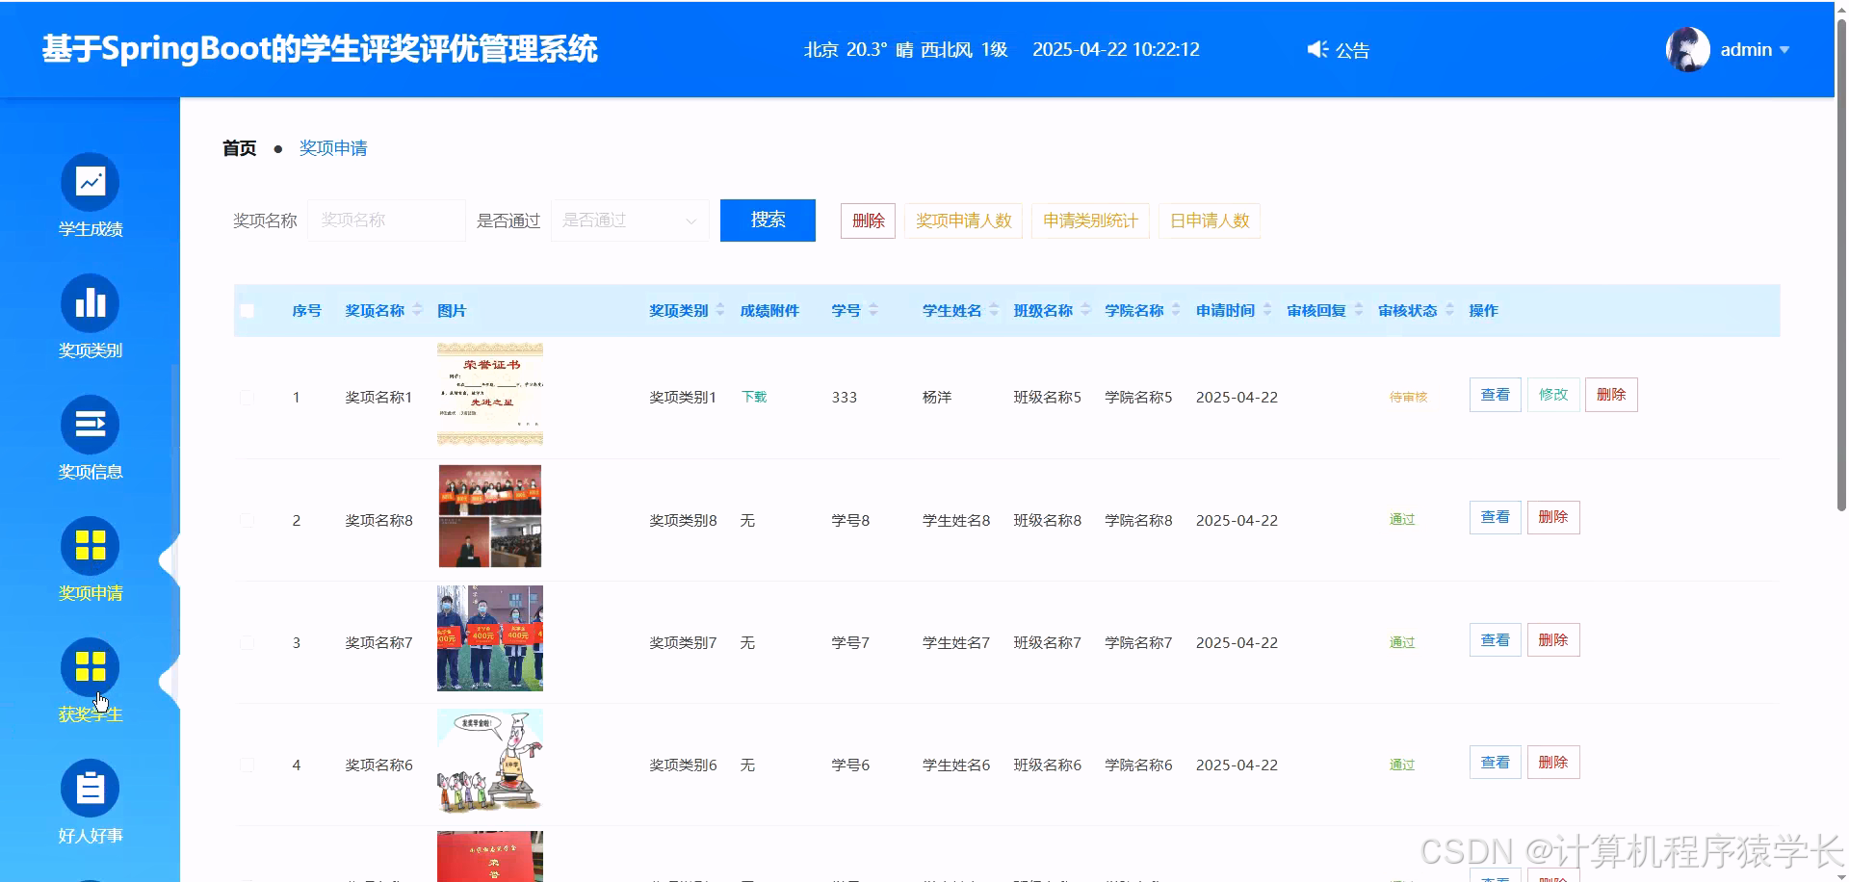The height and width of the screenshot is (882, 1849).
Task: Open 奖项申请人数 statistics
Action: point(963,220)
